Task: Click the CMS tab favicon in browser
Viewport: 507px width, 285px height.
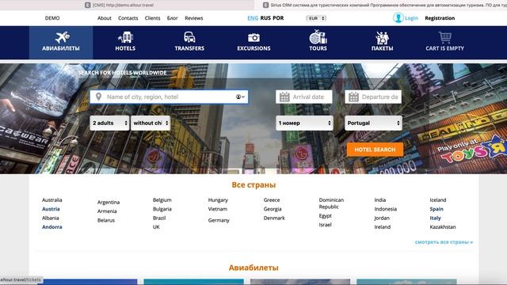Action: [88, 5]
